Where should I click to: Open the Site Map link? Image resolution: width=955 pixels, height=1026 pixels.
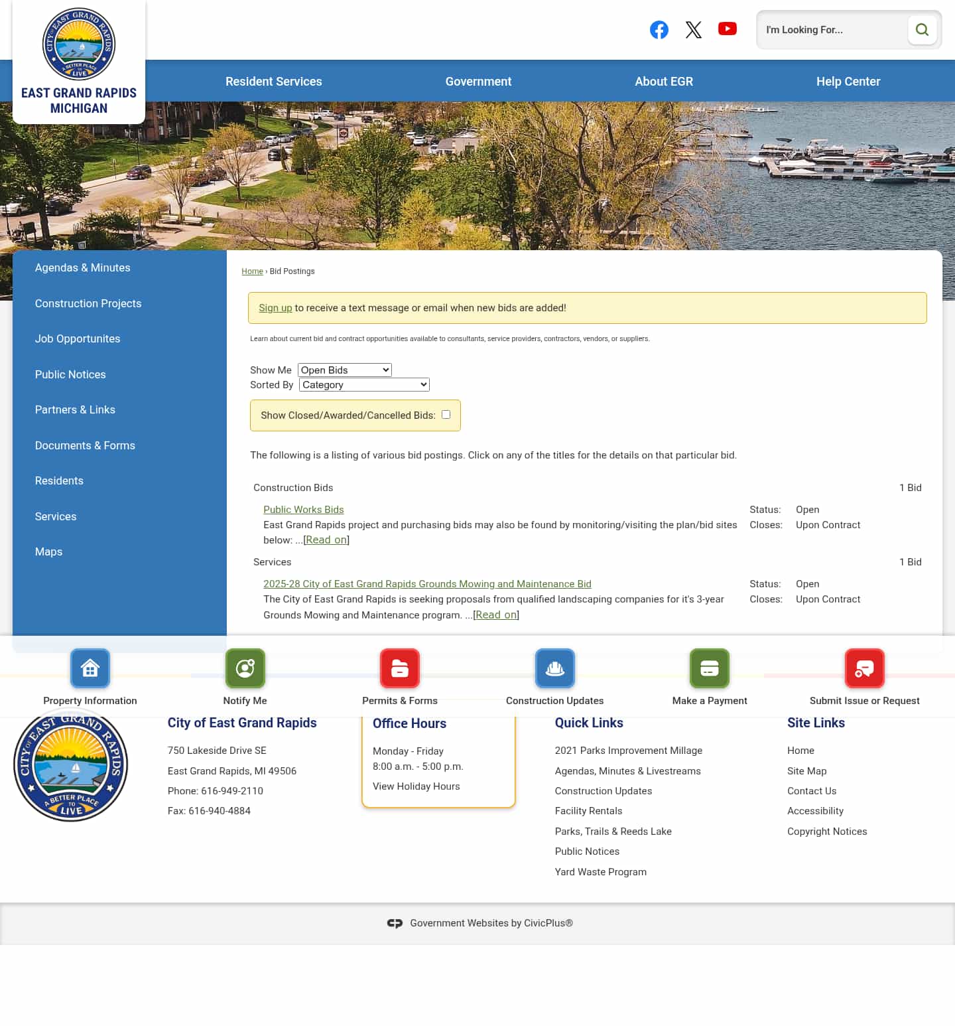pyautogui.click(x=807, y=771)
